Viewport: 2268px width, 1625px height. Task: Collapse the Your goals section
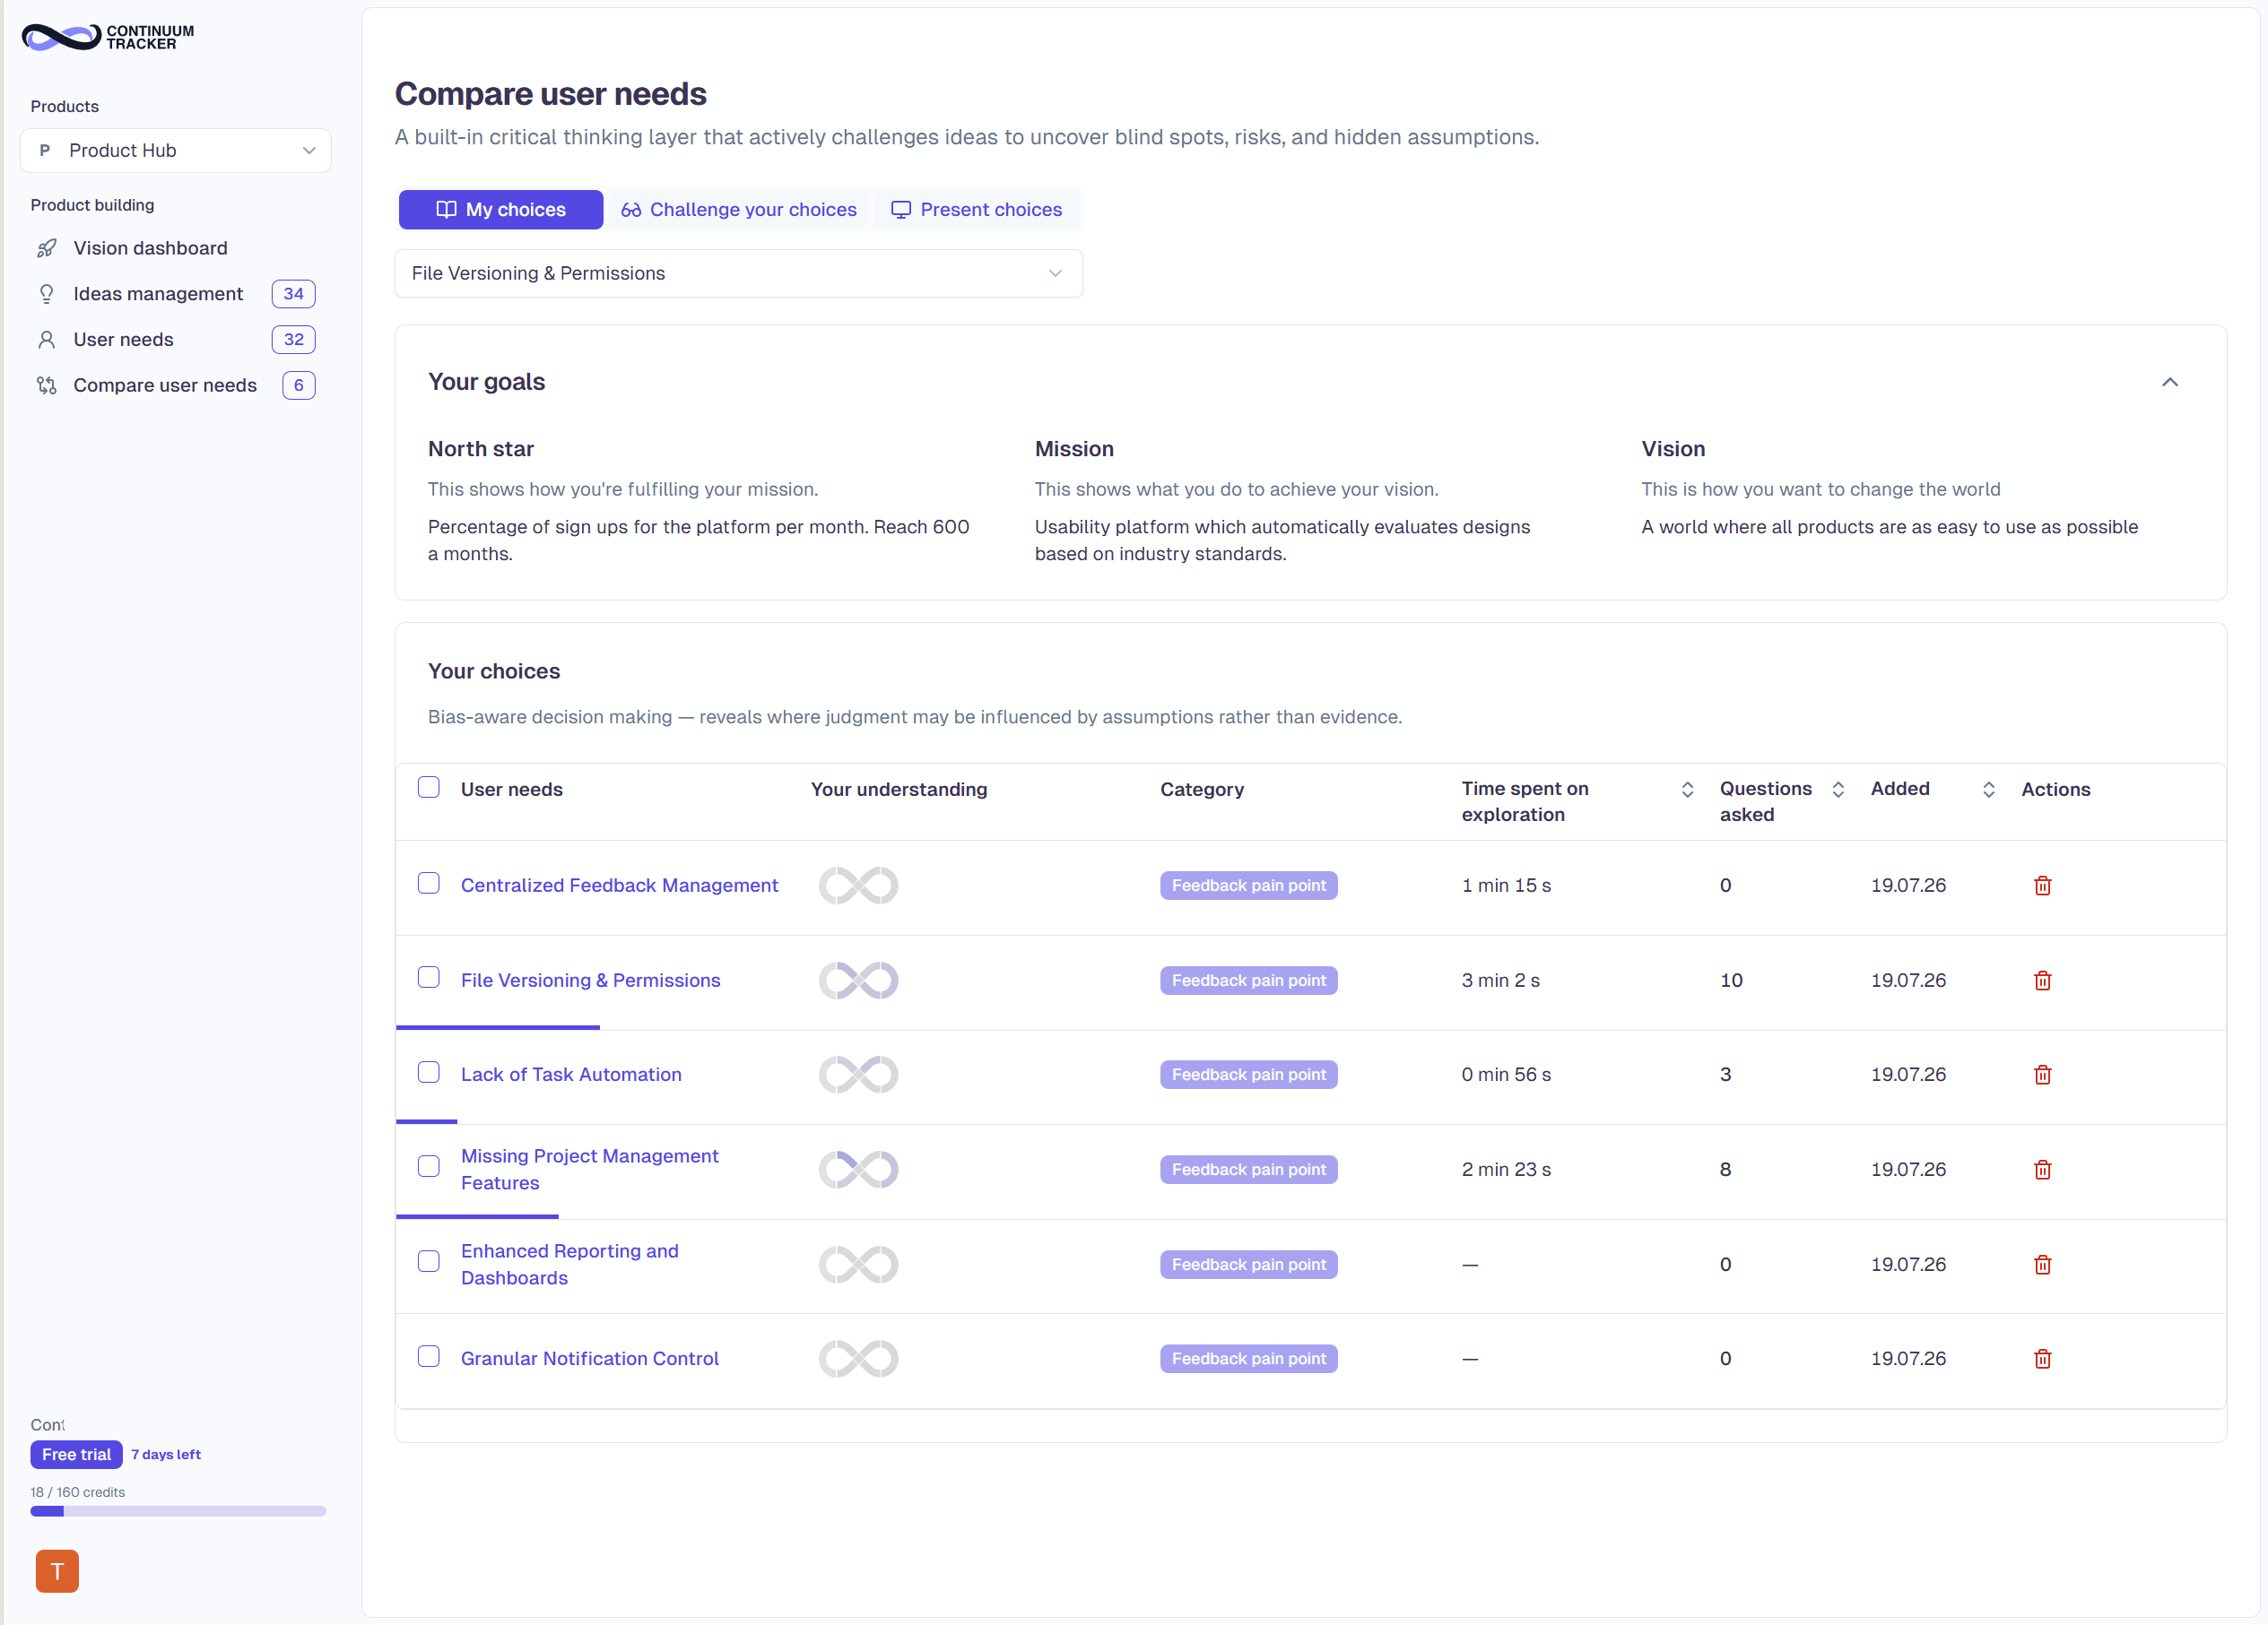2169,382
